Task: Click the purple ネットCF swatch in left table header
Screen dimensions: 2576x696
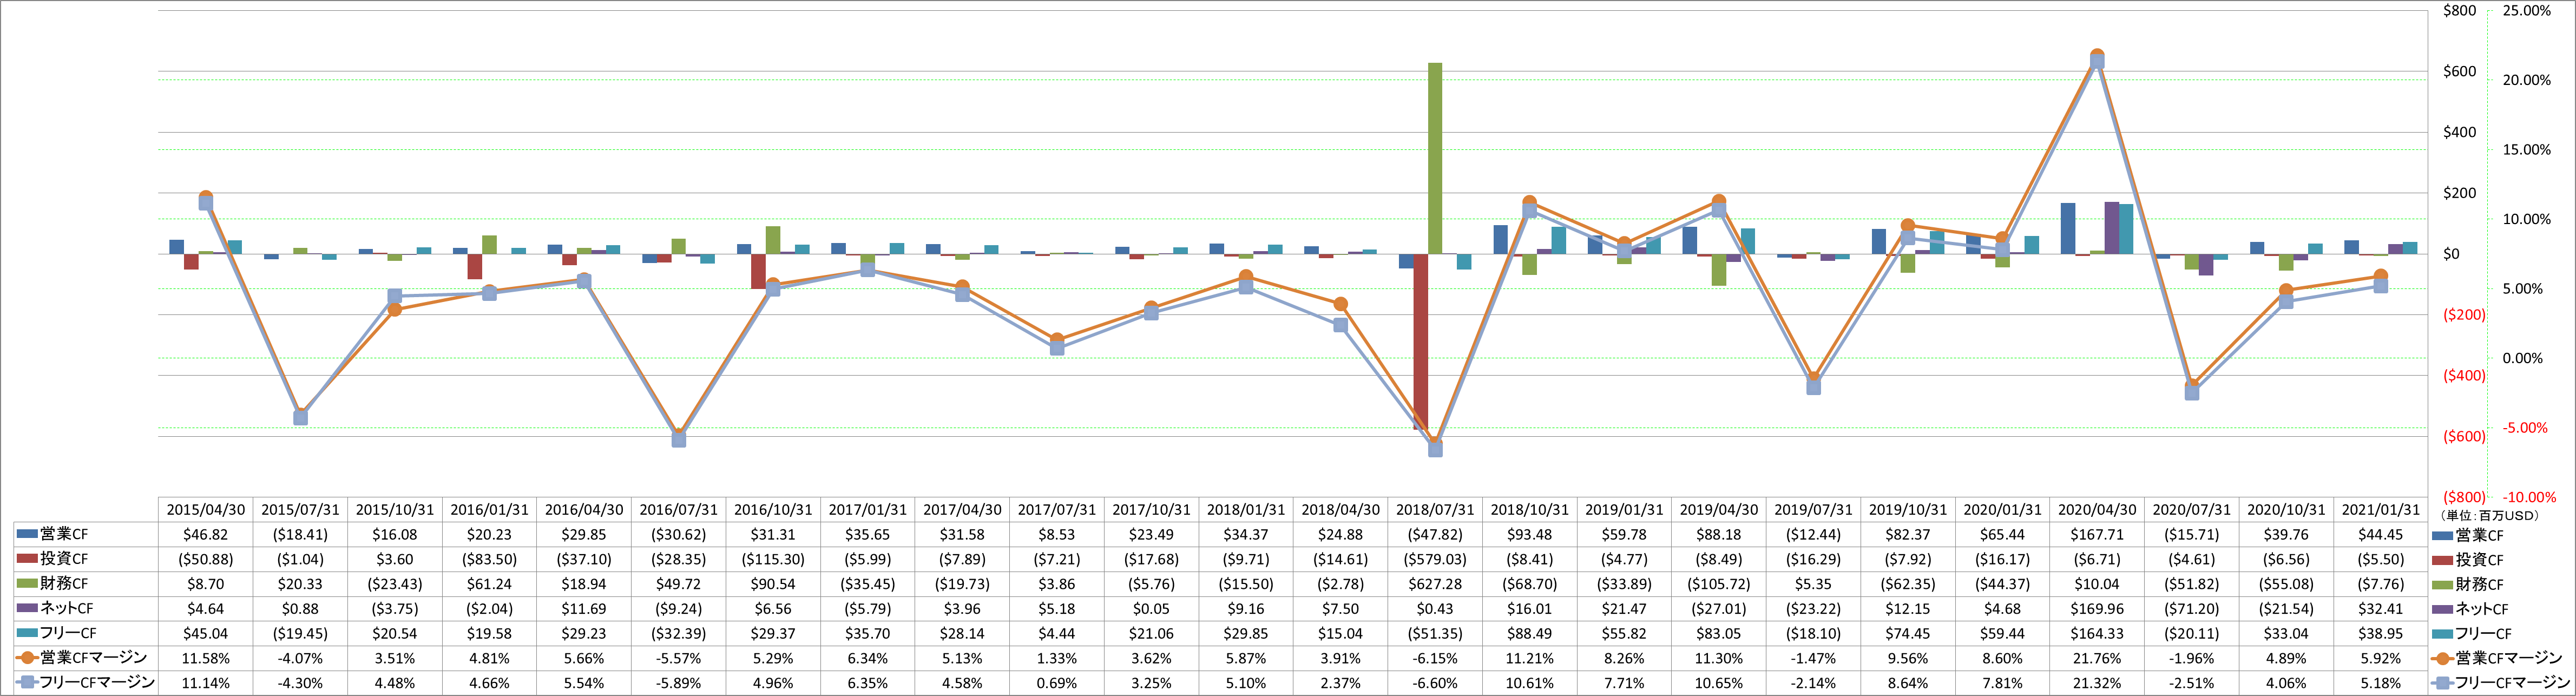Action: click(28, 608)
